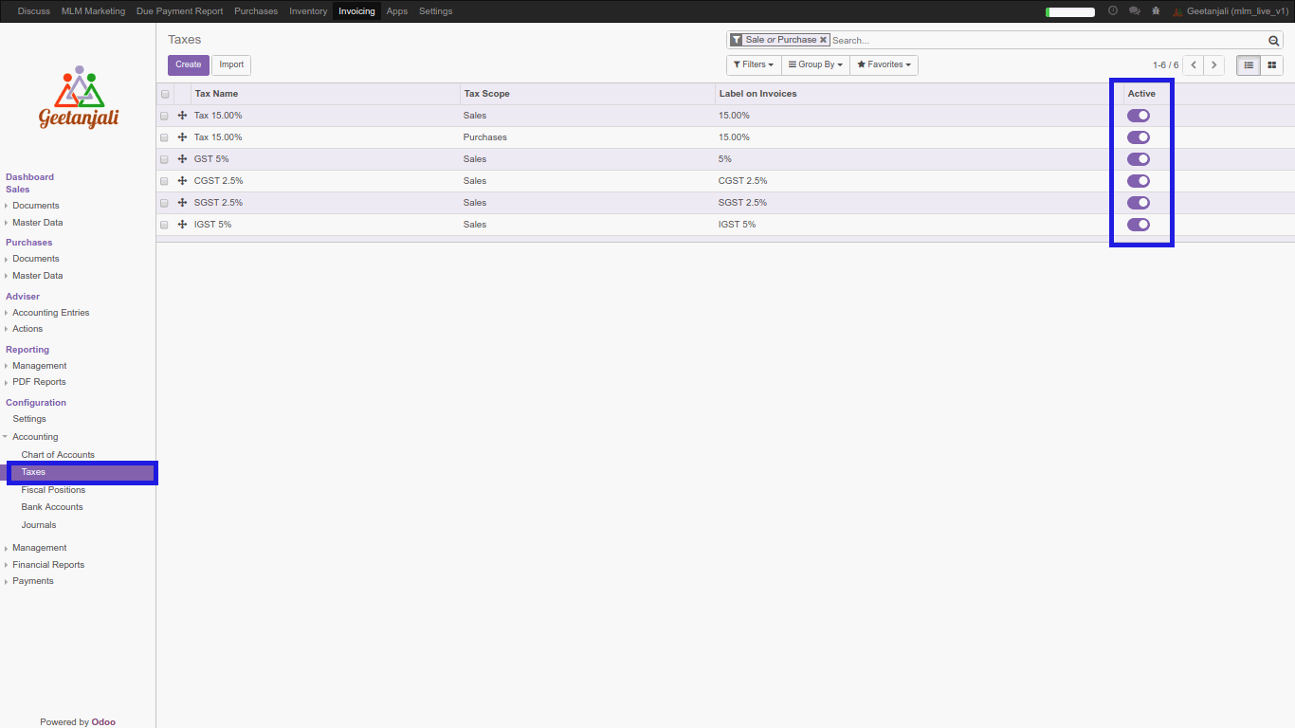Tick the select-all checkbox in header

point(165,94)
